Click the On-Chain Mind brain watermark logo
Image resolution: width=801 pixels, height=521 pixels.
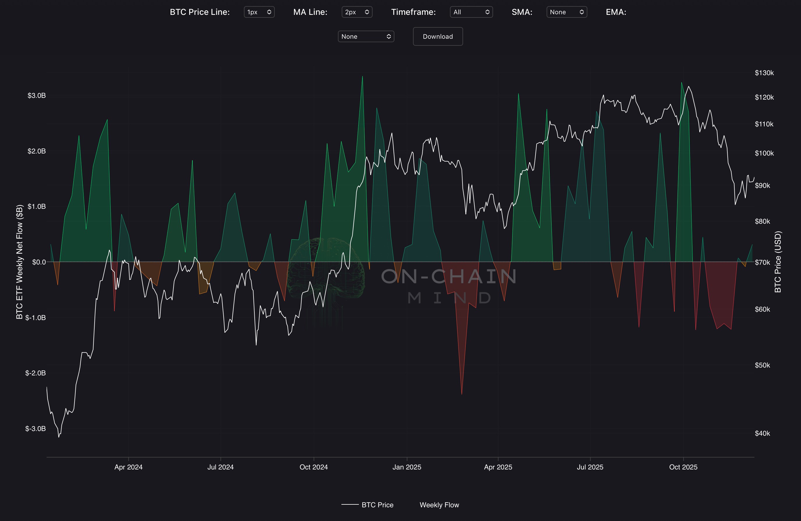pyautogui.click(x=325, y=269)
